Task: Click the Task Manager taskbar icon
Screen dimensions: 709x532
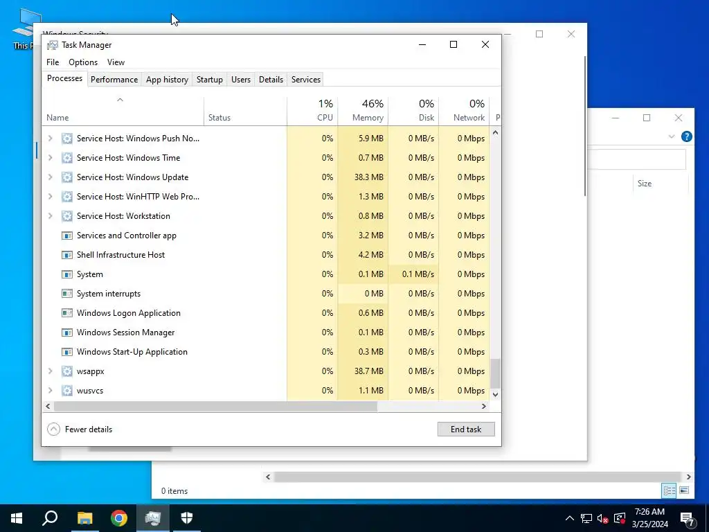Action: [x=153, y=518]
